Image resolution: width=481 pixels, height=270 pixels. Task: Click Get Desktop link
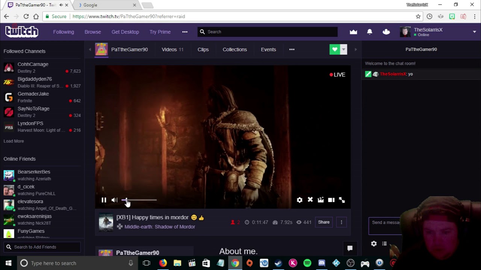point(125,32)
